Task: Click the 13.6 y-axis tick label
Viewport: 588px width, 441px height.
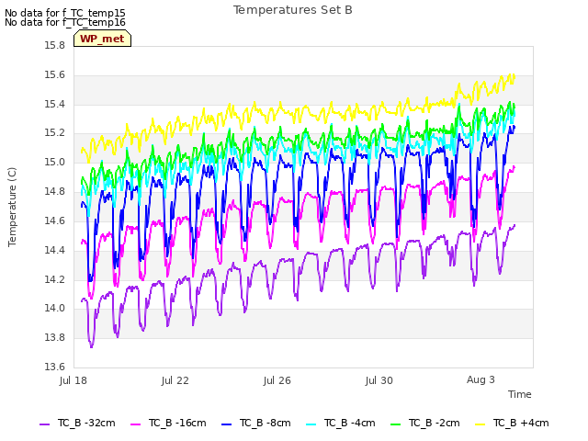Action: pyautogui.click(x=55, y=367)
